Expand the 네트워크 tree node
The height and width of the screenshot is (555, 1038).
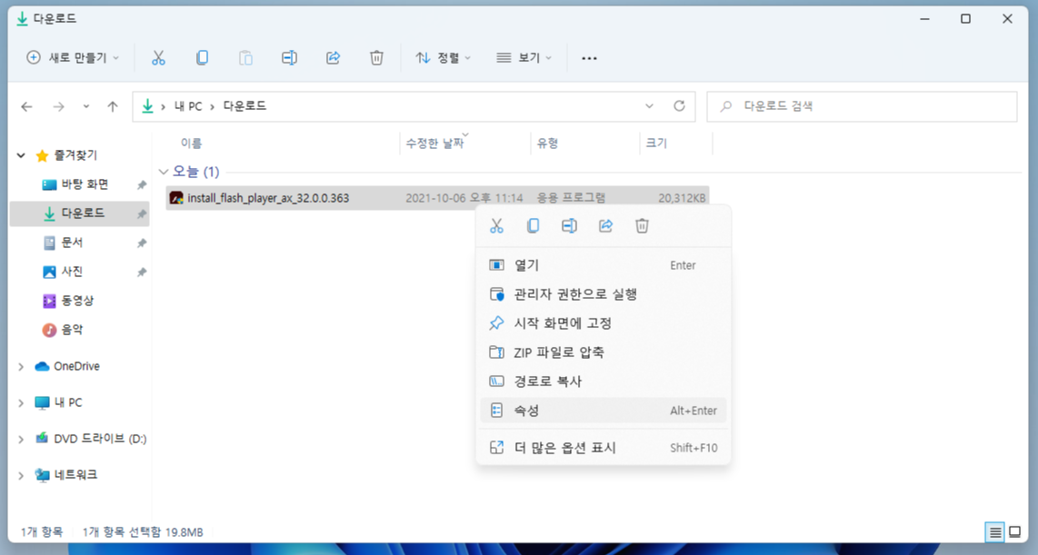click(21, 475)
